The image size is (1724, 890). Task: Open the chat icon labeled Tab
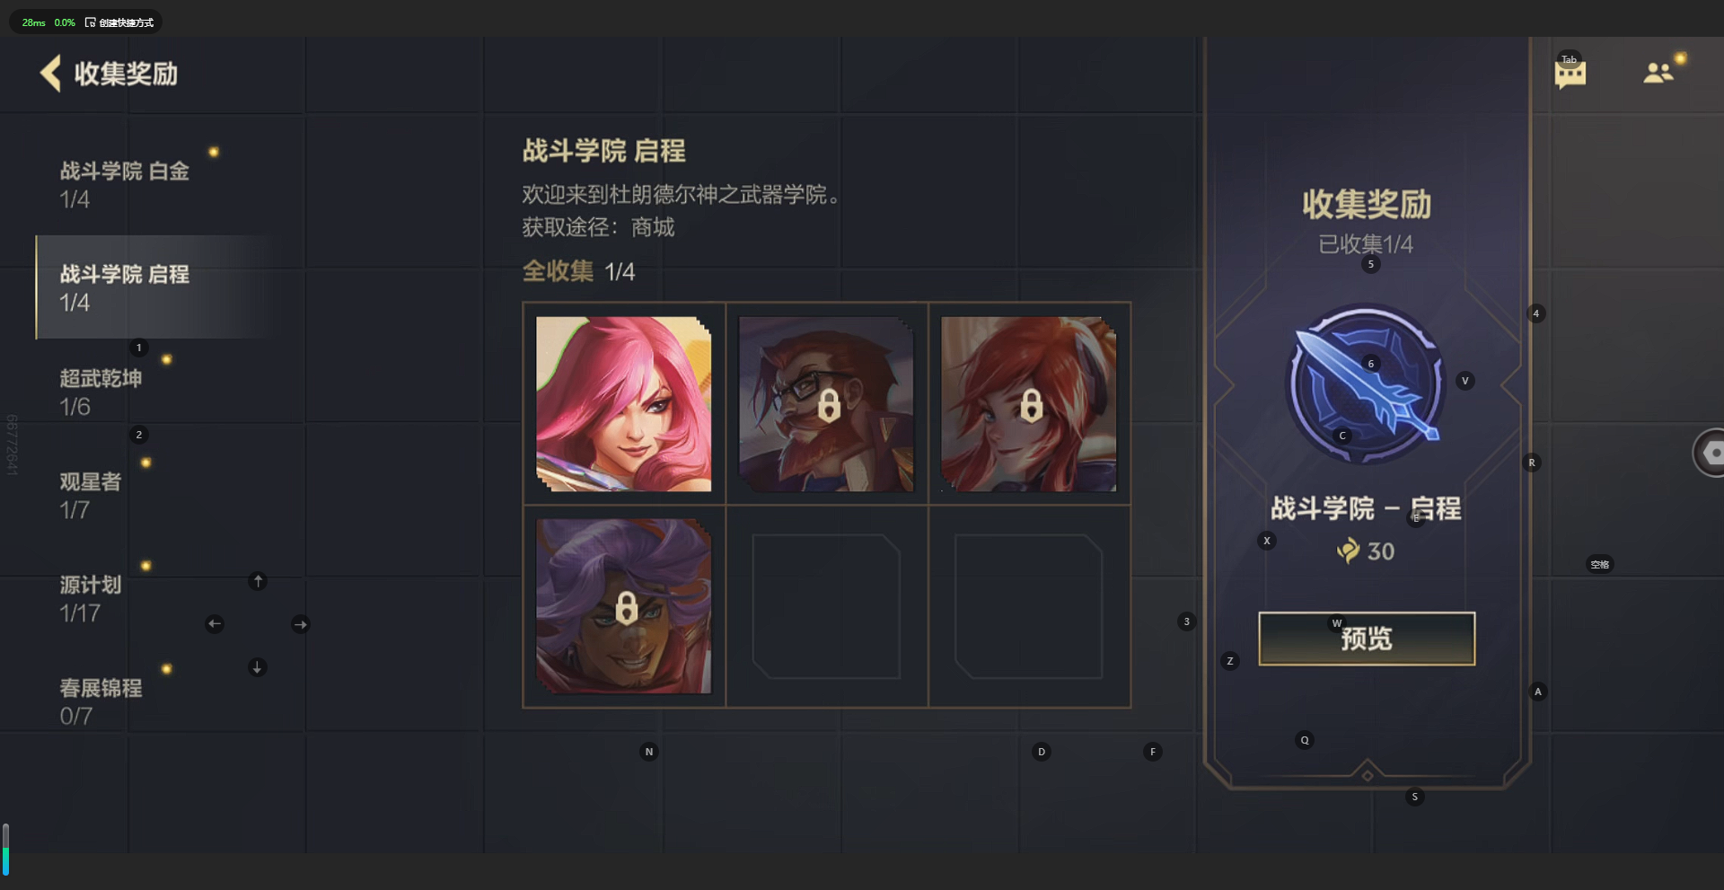1570,73
